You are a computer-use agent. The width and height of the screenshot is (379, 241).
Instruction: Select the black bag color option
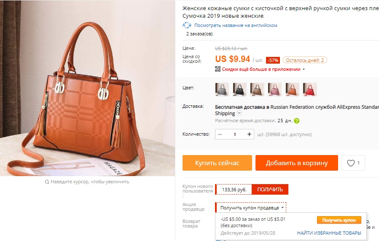[239, 89]
